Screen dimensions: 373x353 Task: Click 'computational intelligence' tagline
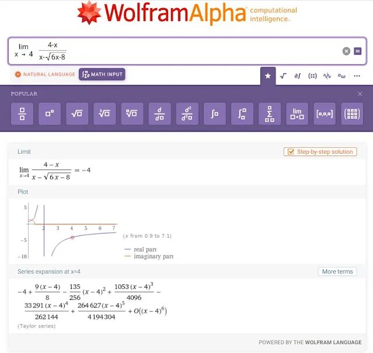click(x=273, y=15)
